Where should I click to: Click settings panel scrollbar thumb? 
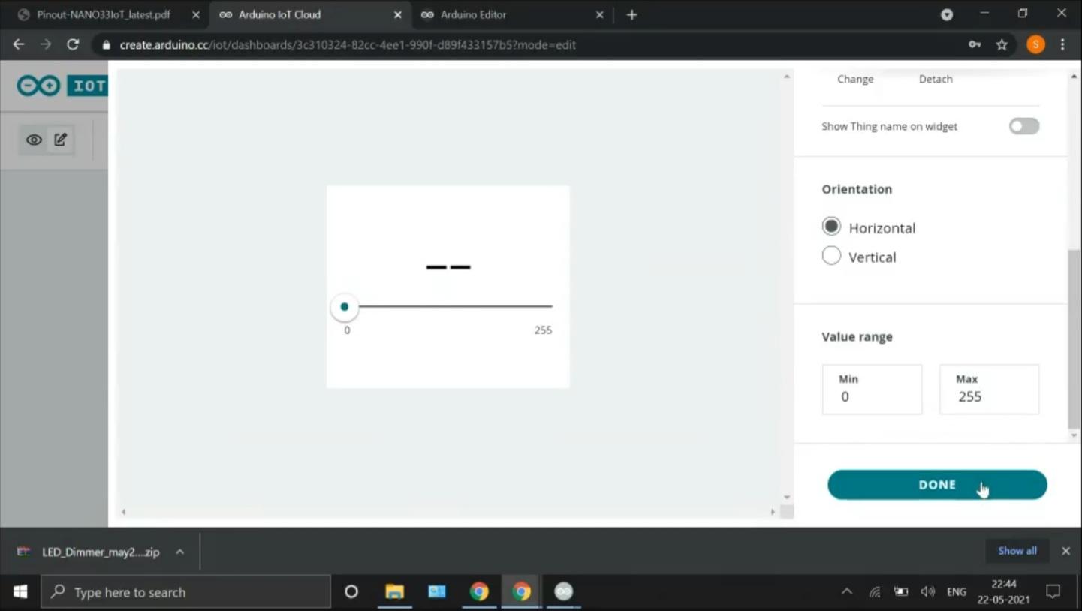pos(1074,339)
